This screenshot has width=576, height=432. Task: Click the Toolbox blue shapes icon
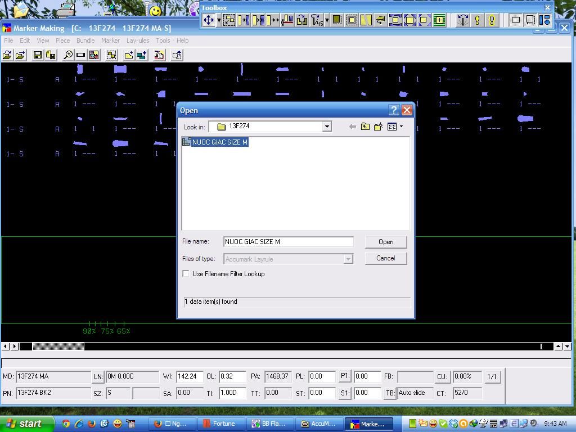544,20
